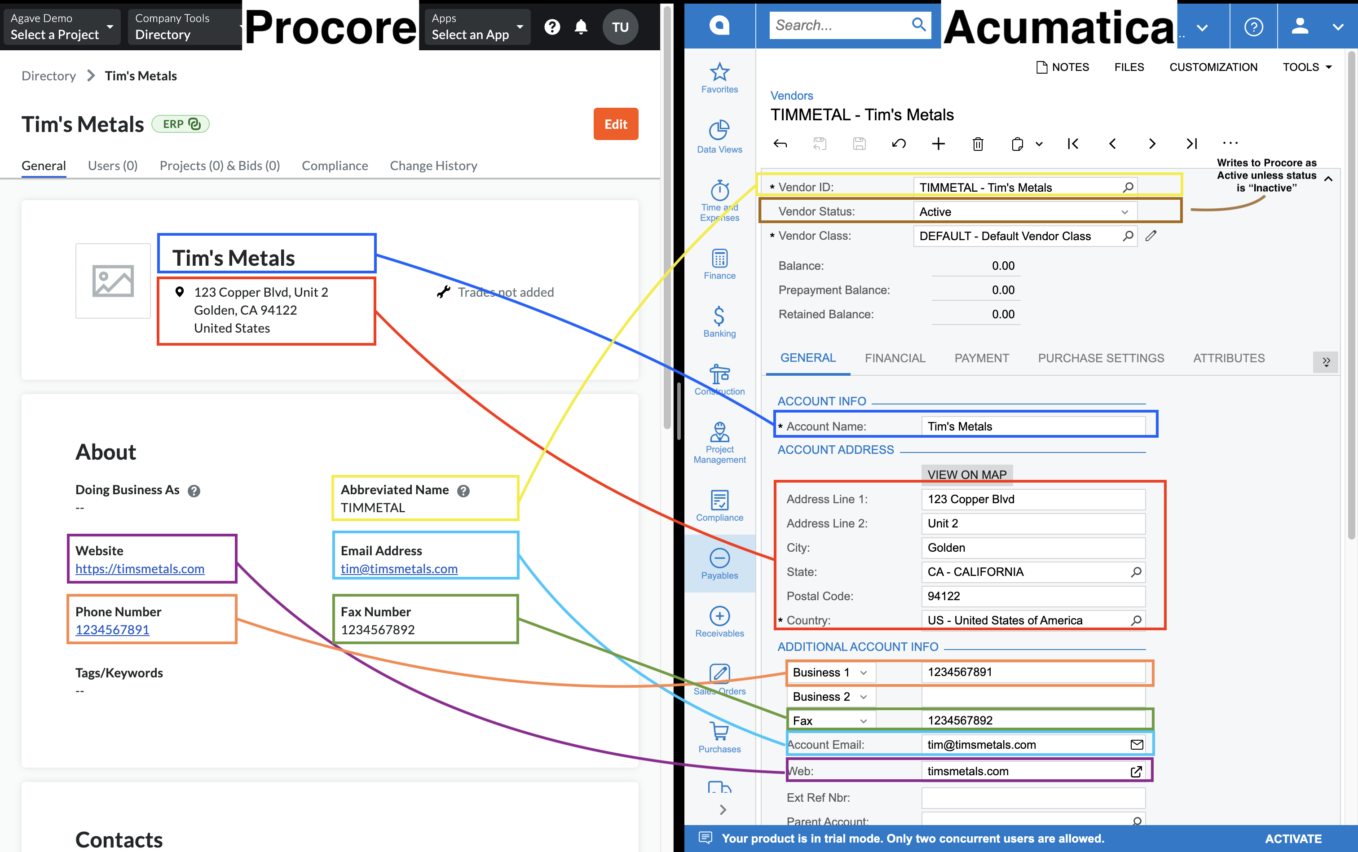The height and width of the screenshot is (852, 1358).
Task: Click tim@timsmetals.com email link
Action: tap(398, 569)
